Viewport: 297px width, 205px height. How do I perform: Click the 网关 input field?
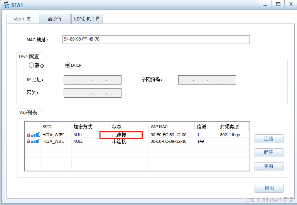[93, 93]
